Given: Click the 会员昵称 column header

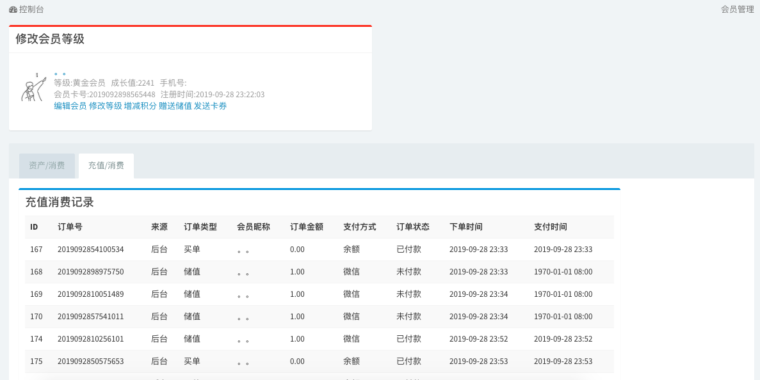Looking at the screenshot, I should pyautogui.click(x=254, y=227).
